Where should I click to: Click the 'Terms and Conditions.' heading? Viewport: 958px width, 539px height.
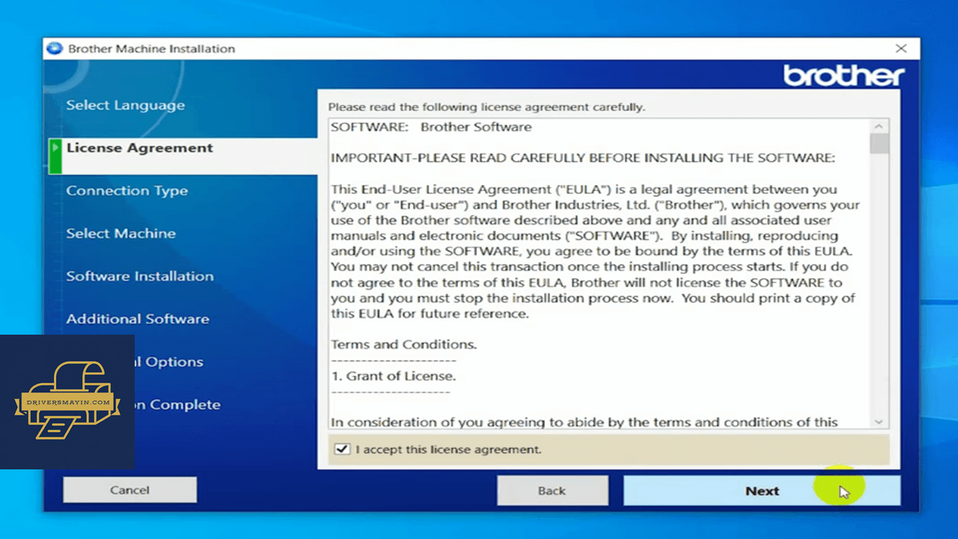coord(403,345)
